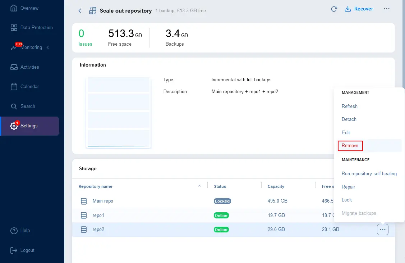The width and height of the screenshot is (405, 263).
Task: Click the Settings notification badge
Action: tap(17, 123)
